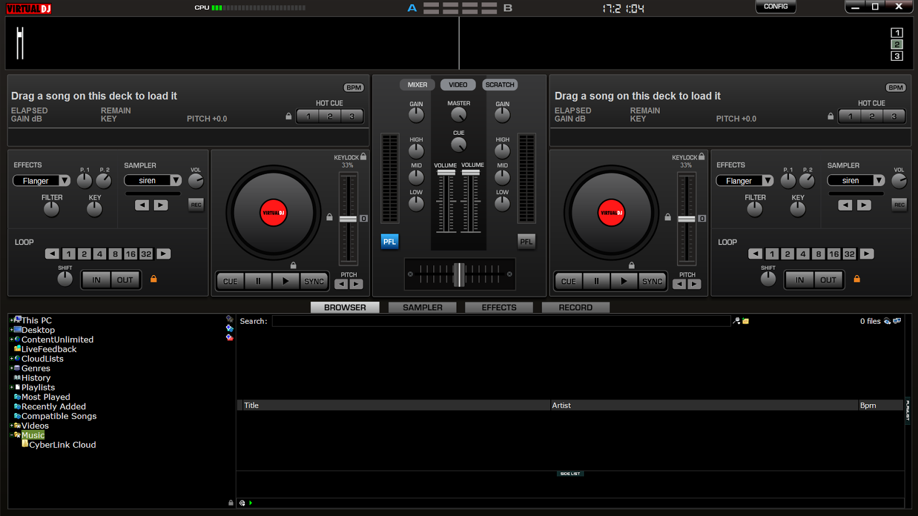Click the left deck orange loop lock
918x516 pixels.
click(153, 279)
